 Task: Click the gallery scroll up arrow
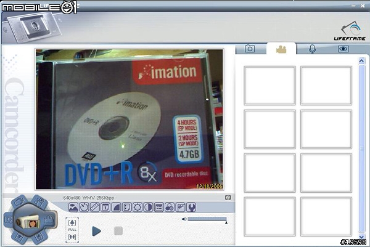[361, 61]
